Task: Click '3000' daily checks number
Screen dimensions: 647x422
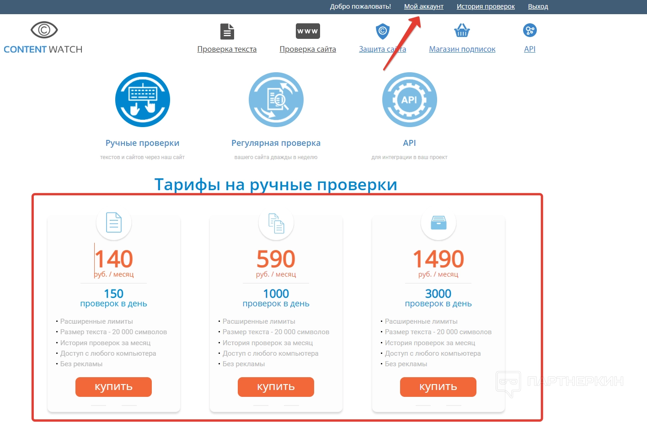Action: click(x=438, y=294)
